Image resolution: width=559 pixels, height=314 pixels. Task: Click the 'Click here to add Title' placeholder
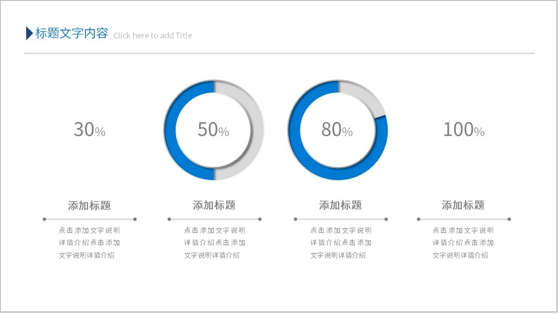[x=152, y=36]
